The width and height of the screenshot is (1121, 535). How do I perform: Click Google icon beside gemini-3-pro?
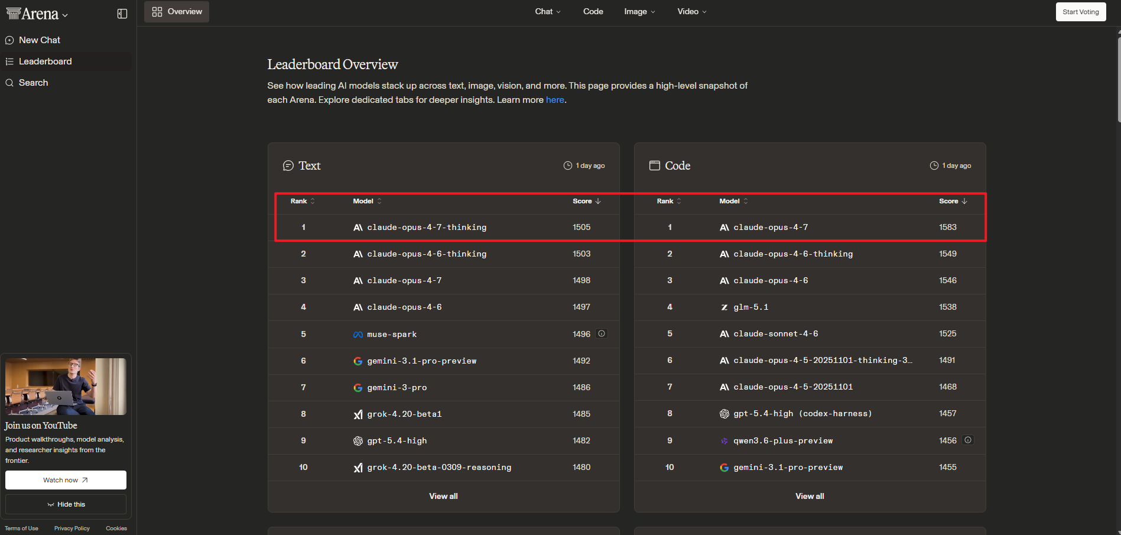[358, 388]
